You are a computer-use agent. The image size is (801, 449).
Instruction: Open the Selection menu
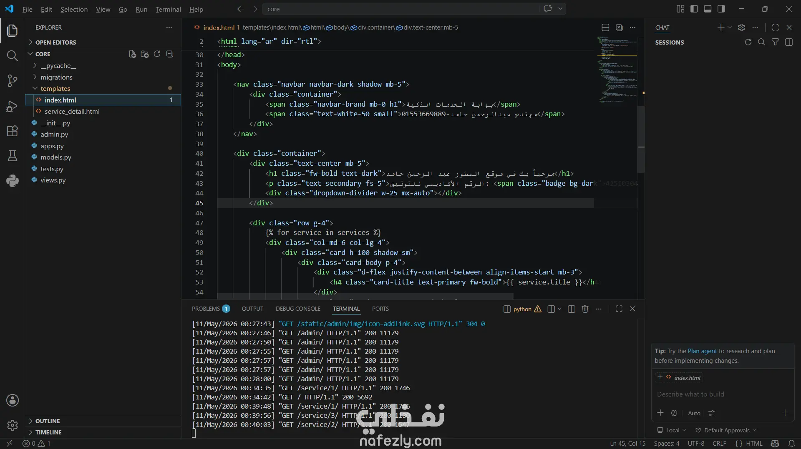click(74, 9)
